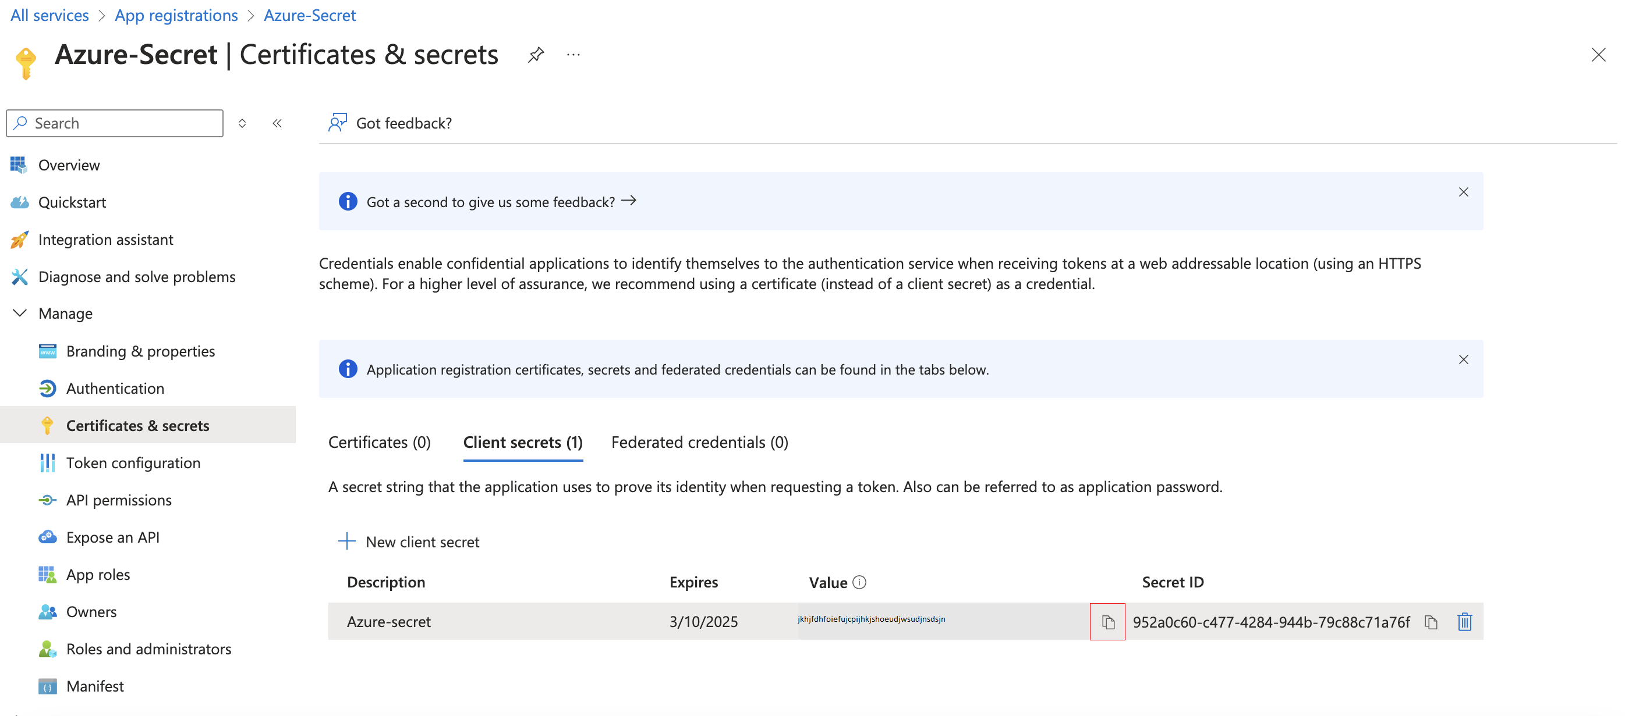This screenshot has width=1625, height=716.
Task: Dismiss the feedback request banner
Action: (x=1463, y=193)
